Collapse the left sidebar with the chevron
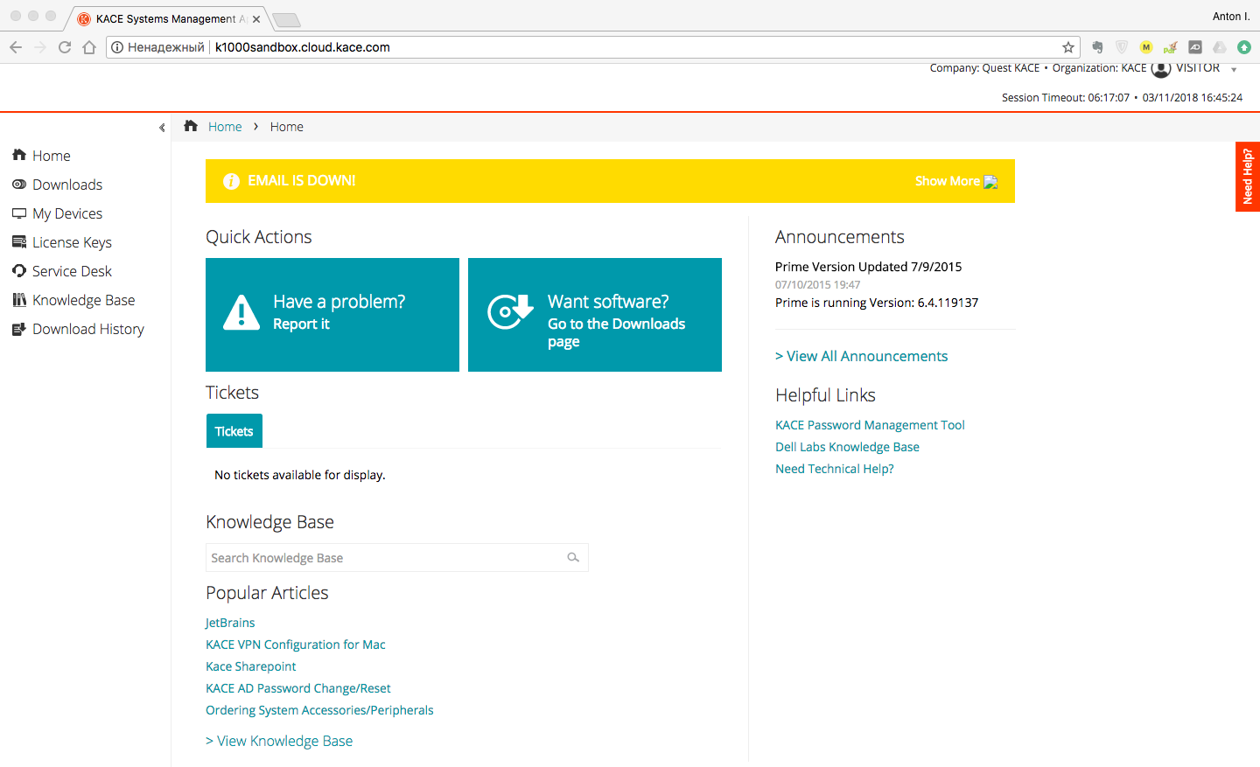The image size is (1260, 767). [x=162, y=128]
